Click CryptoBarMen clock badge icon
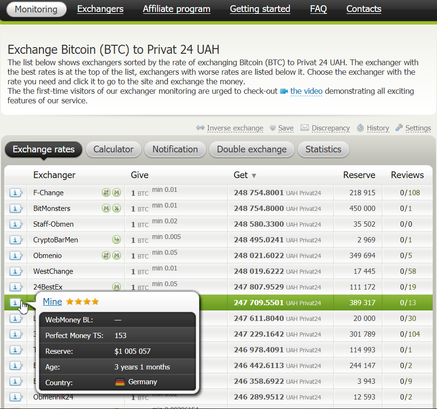Screen dimensions: 437x409 click(117, 239)
